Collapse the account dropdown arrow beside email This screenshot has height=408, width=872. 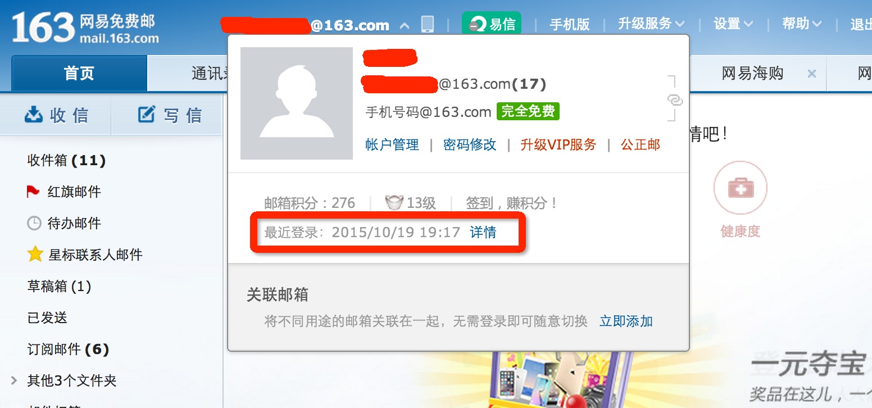[405, 25]
